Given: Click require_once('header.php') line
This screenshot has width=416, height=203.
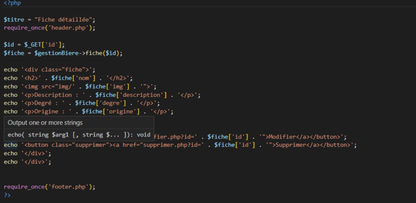Looking at the screenshot, I should coord(49,28).
